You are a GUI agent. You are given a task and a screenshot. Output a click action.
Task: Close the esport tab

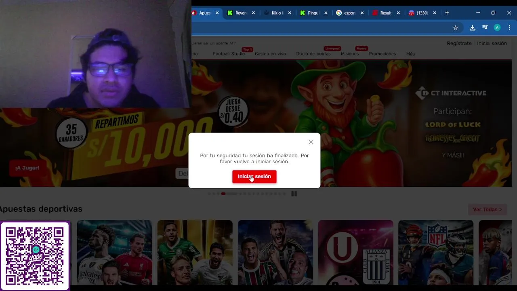point(362,13)
